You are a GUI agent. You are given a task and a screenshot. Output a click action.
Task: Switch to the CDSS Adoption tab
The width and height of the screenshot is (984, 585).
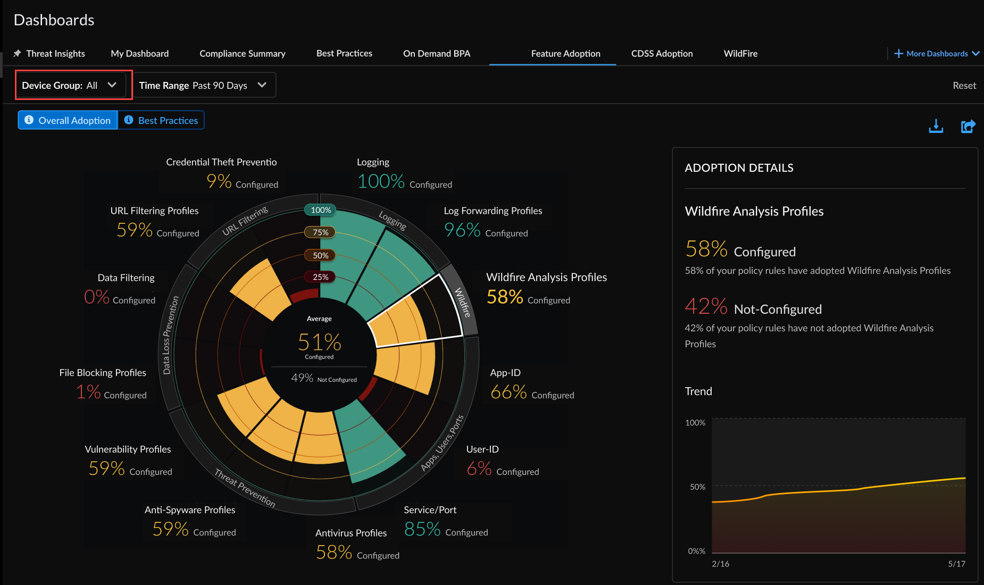coord(662,53)
